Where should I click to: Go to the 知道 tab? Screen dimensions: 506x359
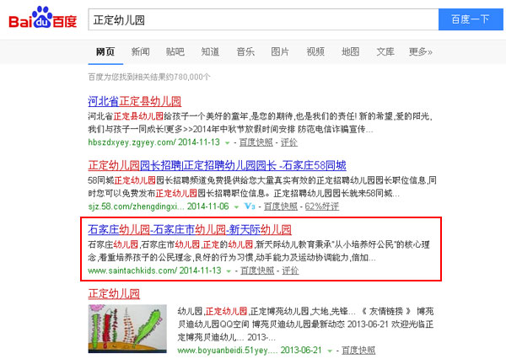pos(210,51)
